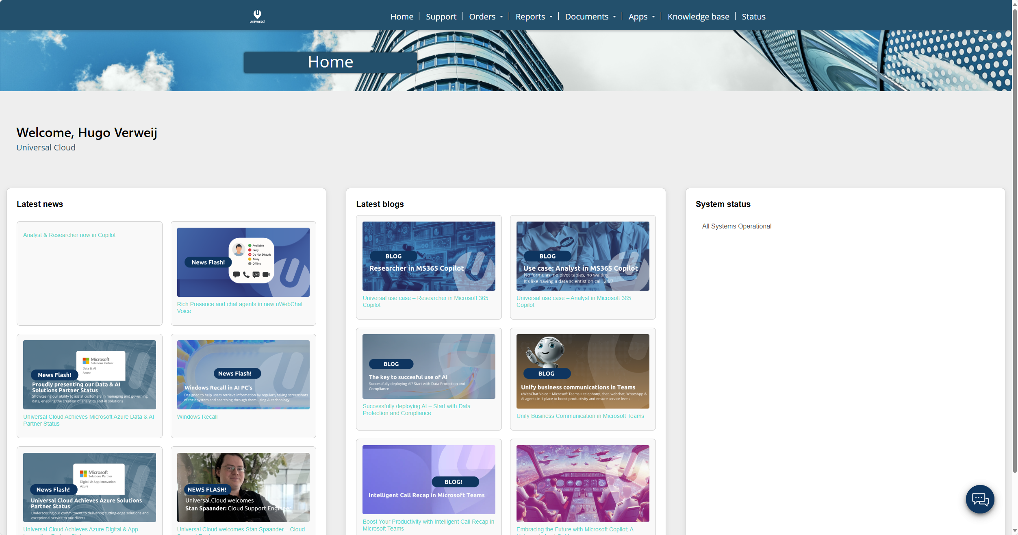The height and width of the screenshot is (535, 1018).
Task: Go to the Support menu item
Action: coord(441,17)
